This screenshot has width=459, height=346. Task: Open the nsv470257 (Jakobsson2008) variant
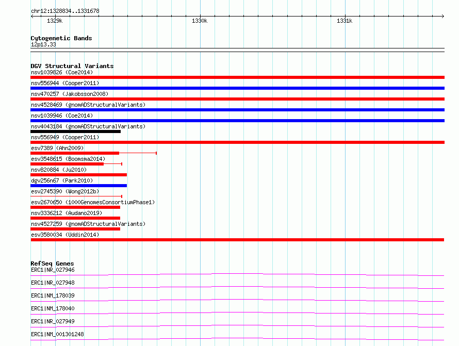point(70,94)
